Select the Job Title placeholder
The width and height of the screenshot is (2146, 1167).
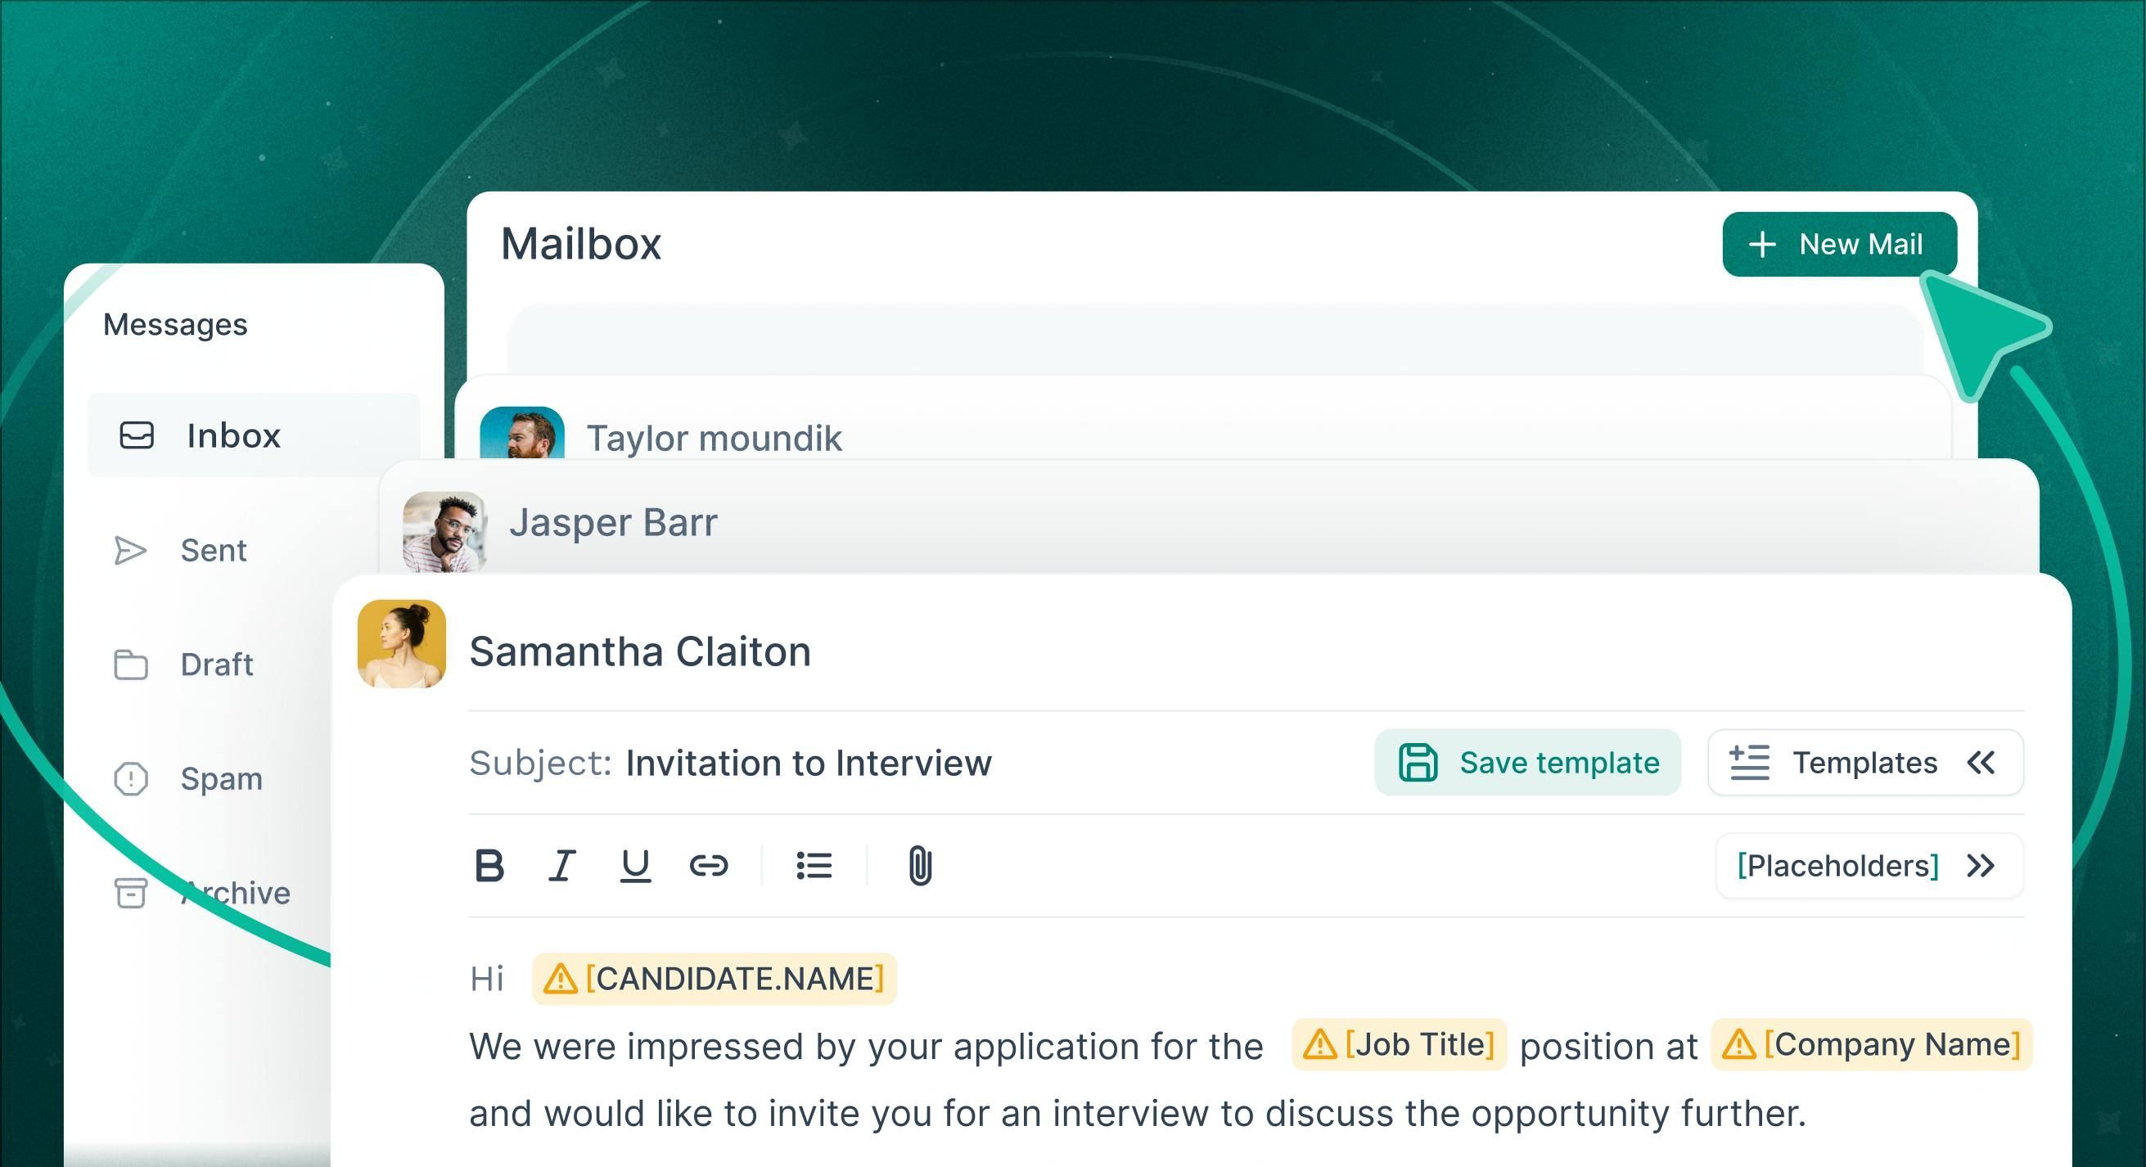[1400, 1044]
